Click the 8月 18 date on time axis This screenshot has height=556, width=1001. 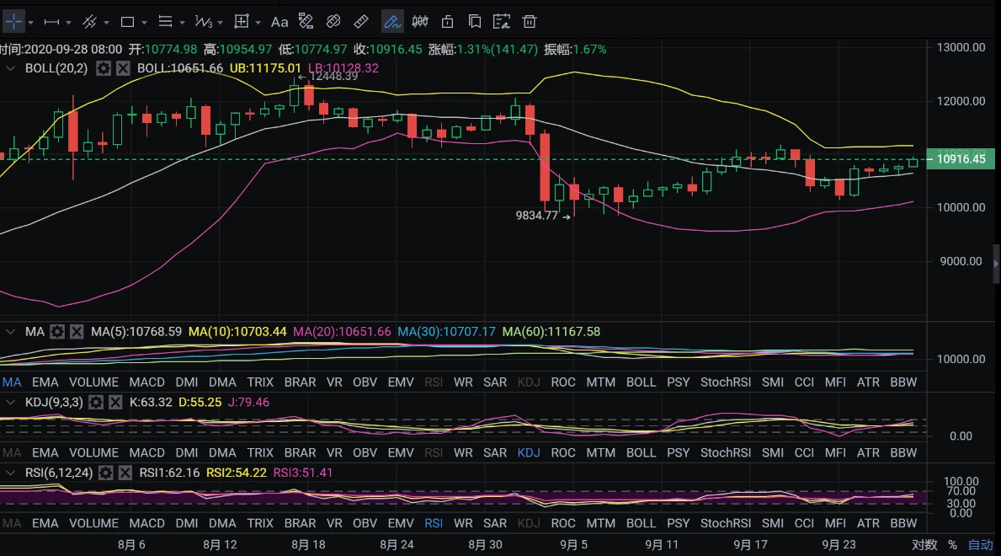[x=308, y=544]
